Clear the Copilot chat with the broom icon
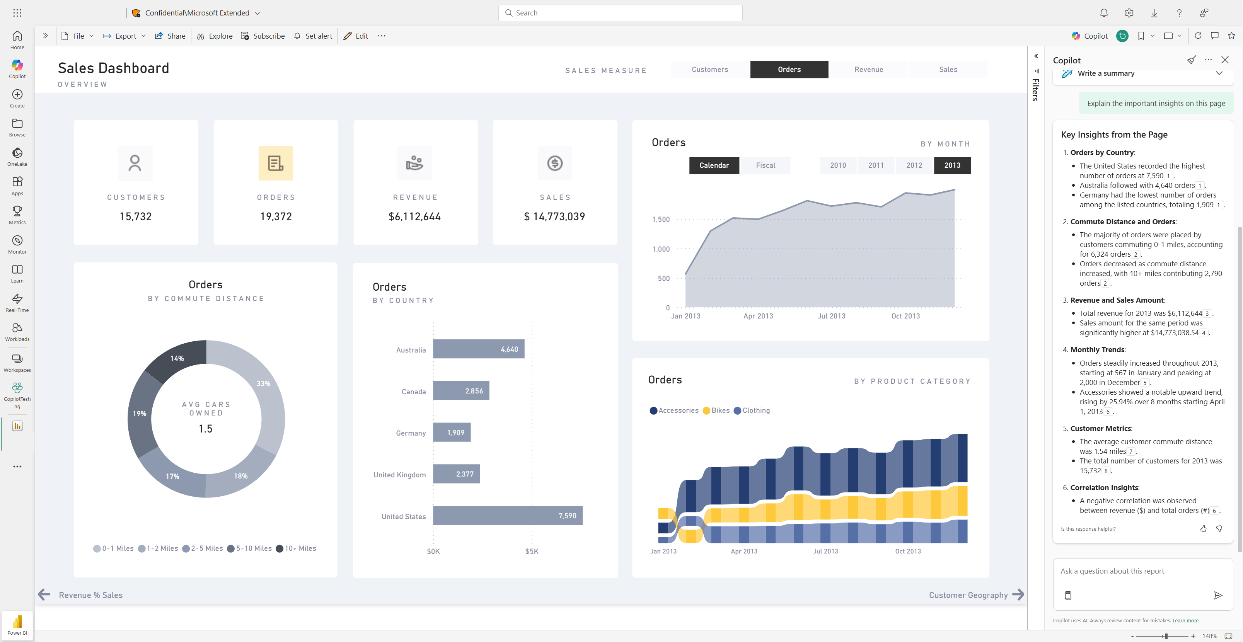Viewport: 1243px width, 642px height. coord(1192,60)
